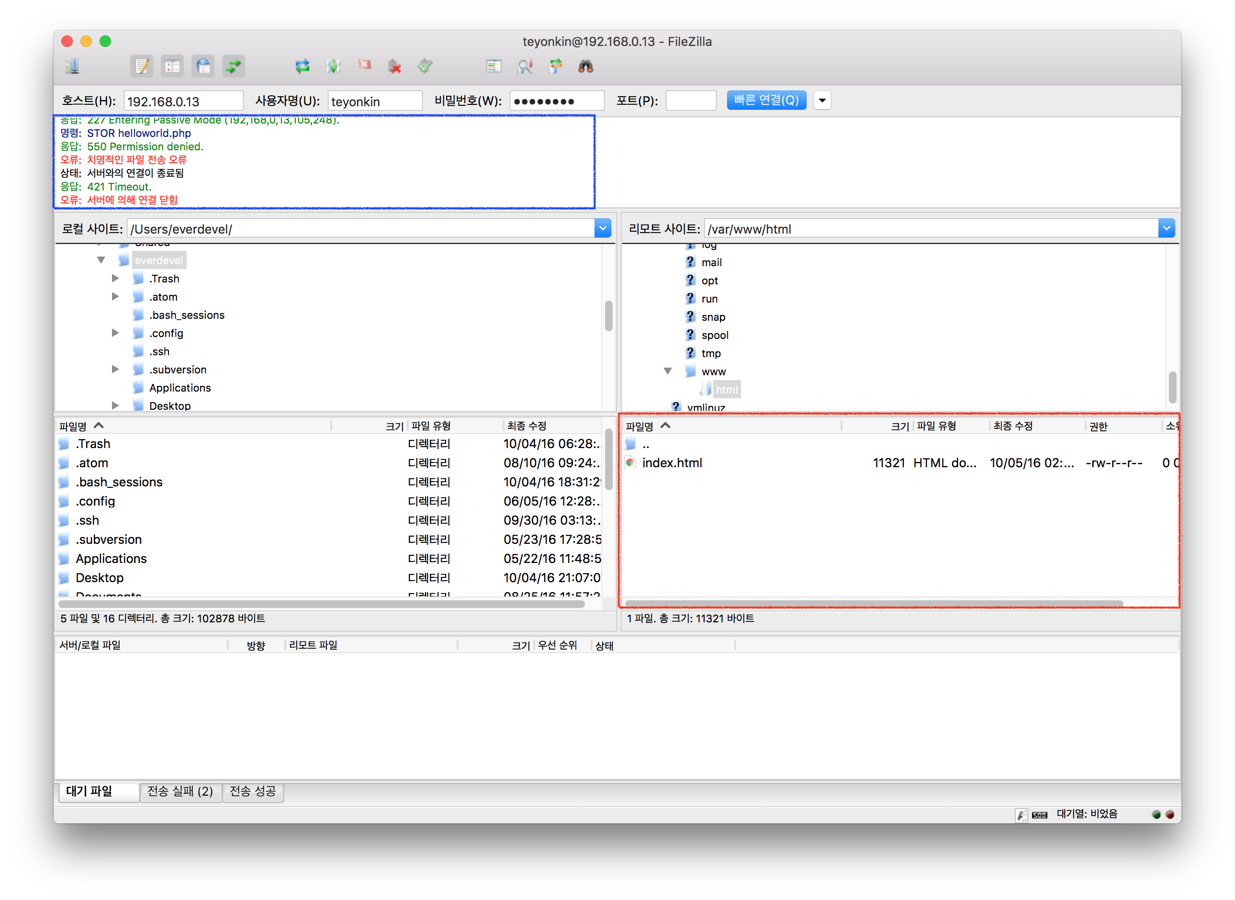Image resolution: width=1235 pixels, height=900 pixels.
Task: Click the green activity indicator light
Action: pyautogui.click(x=1156, y=814)
